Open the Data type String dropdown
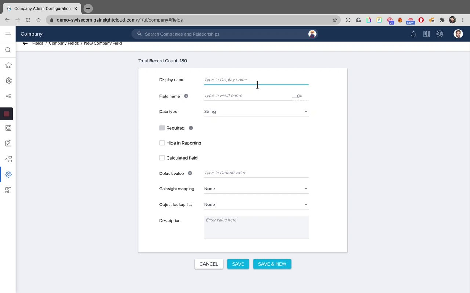 tap(256, 111)
